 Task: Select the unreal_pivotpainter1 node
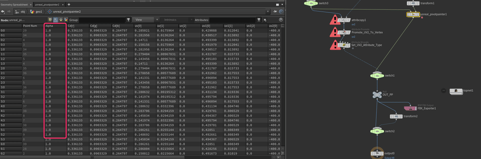[413, 14]
